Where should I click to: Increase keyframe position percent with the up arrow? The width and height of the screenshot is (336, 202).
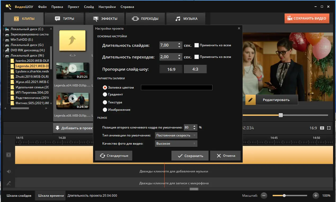coord(195,126)
